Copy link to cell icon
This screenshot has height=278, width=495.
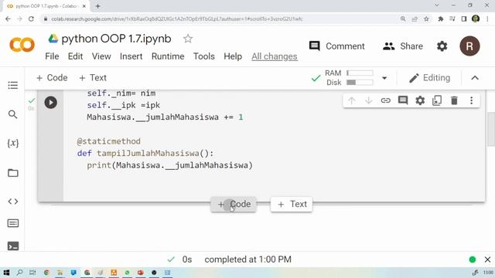385,100
